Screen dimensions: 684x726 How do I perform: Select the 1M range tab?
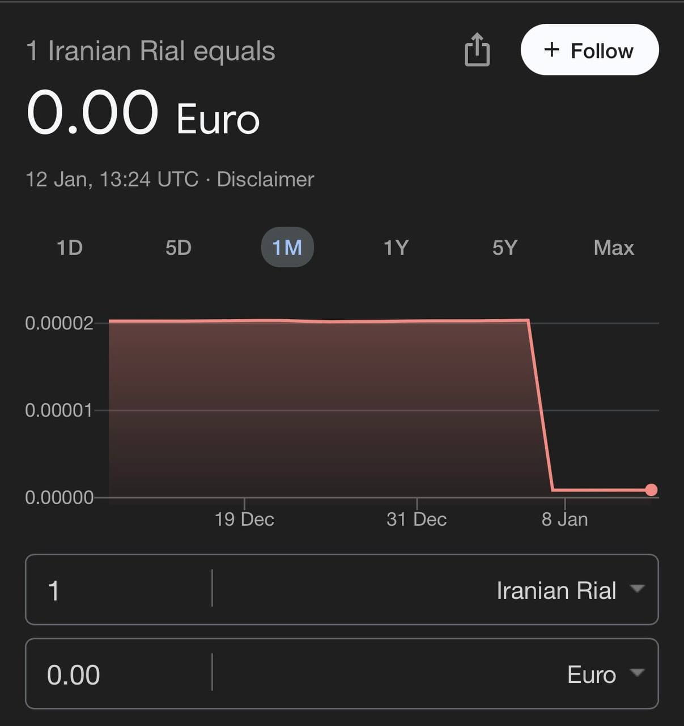[287, 247]
